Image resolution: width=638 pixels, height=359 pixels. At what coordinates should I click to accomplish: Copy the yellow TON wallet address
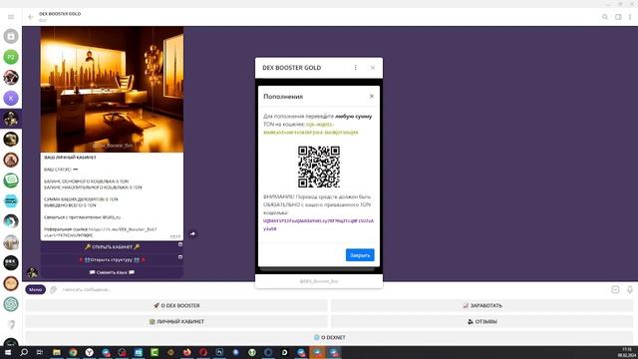311,129
